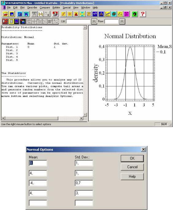Viewport: 173px width, 210px height.
Task: Click the green StatAdvisor arrow icon
Action: (135, 14)
